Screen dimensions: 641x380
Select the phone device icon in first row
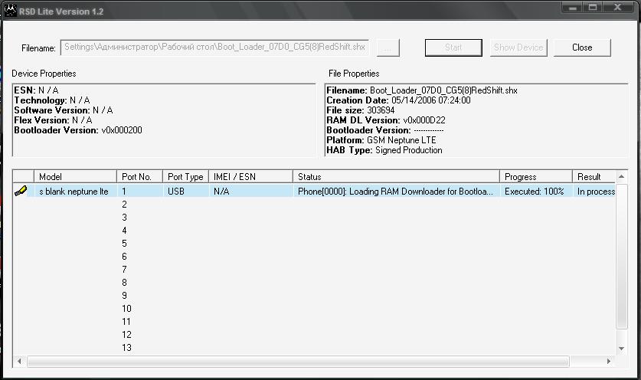[x=21, y=191]
